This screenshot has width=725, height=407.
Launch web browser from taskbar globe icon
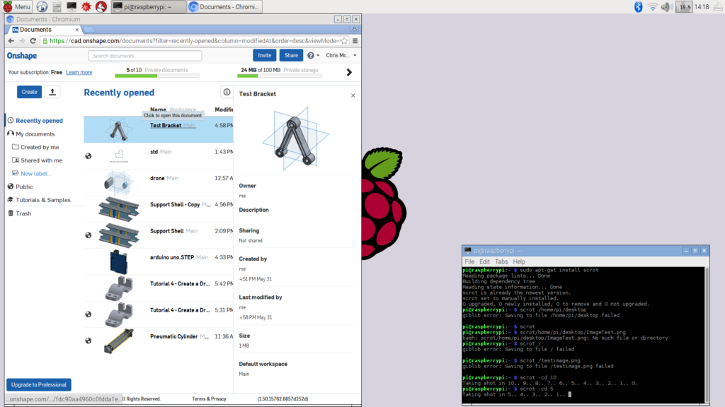(x=42, y=6)
